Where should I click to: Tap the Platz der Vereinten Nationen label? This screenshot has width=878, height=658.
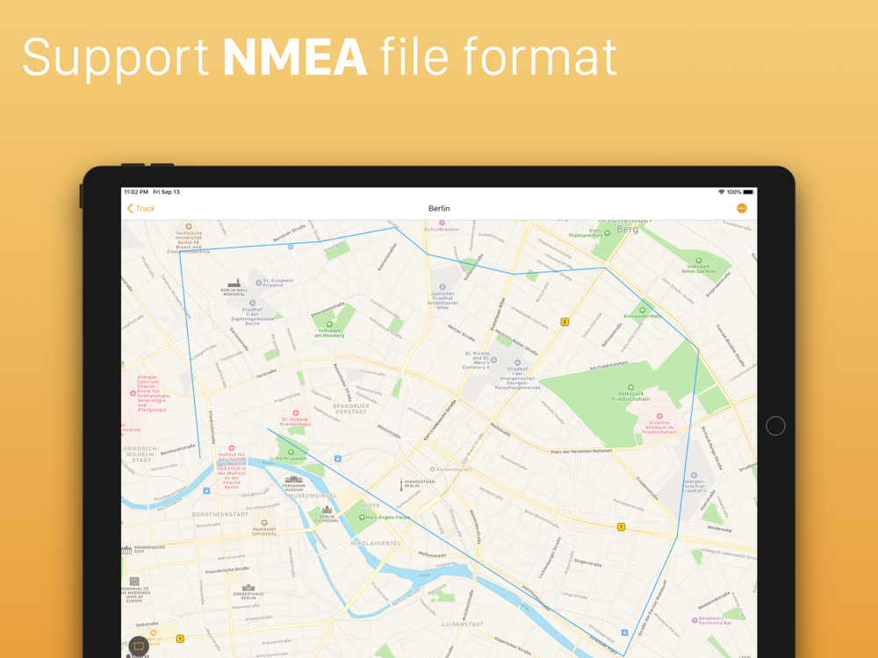(581, 451)
